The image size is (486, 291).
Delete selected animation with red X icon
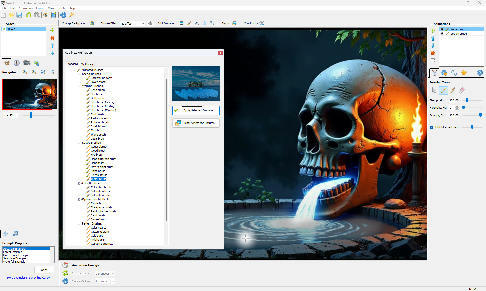pos(433,53)
